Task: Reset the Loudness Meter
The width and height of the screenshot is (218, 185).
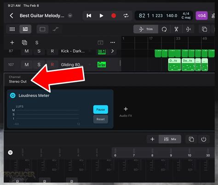Action: pyautogui.click(x=101, y=119)
